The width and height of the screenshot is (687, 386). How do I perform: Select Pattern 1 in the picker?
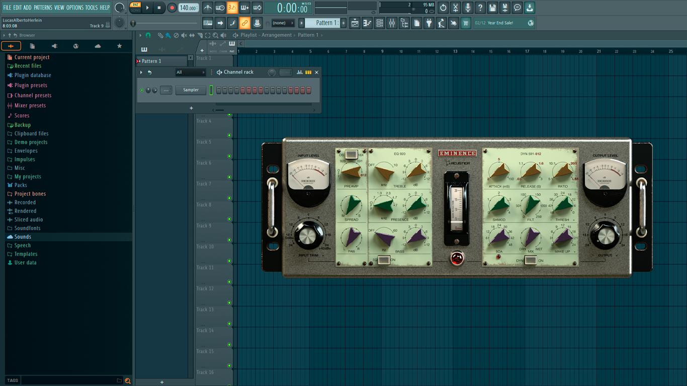point(162,61)
